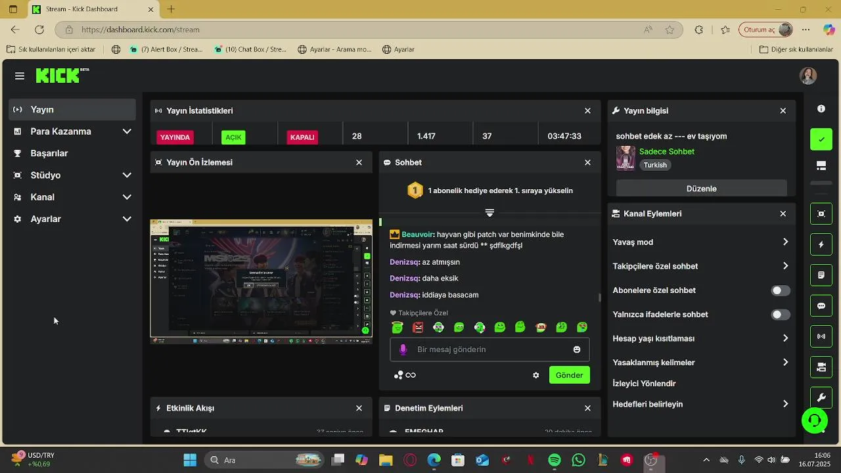Screen dimensions: 841x473
Task: Click the info icon in the right sidebar
Action: click(821, 109)
